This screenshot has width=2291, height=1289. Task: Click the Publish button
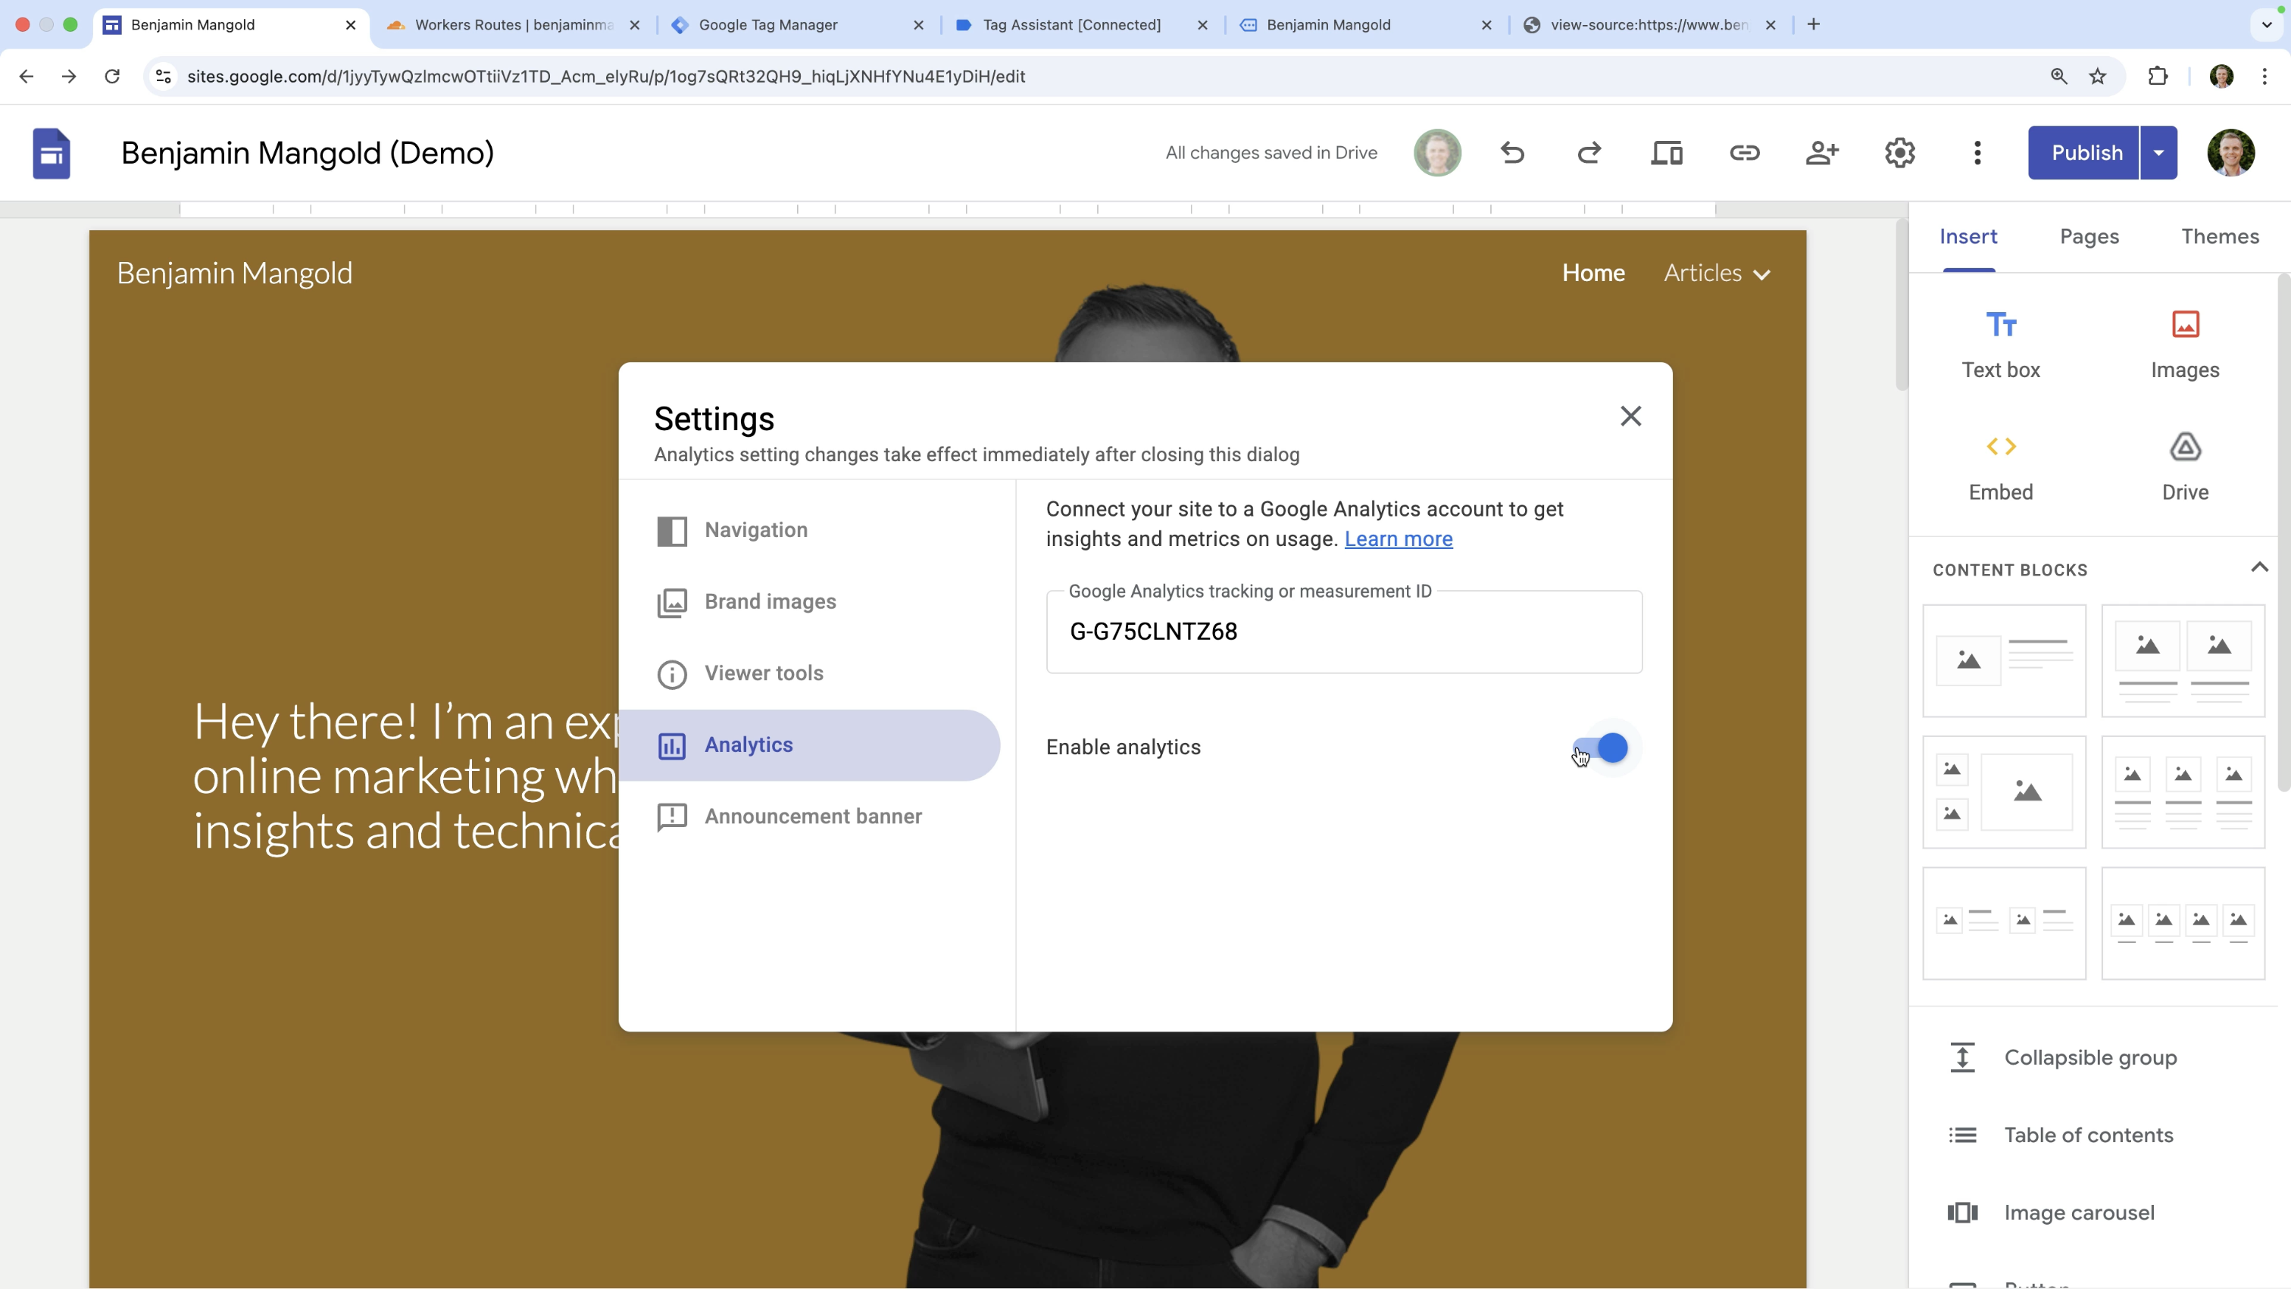click(x=2083, y=153)
